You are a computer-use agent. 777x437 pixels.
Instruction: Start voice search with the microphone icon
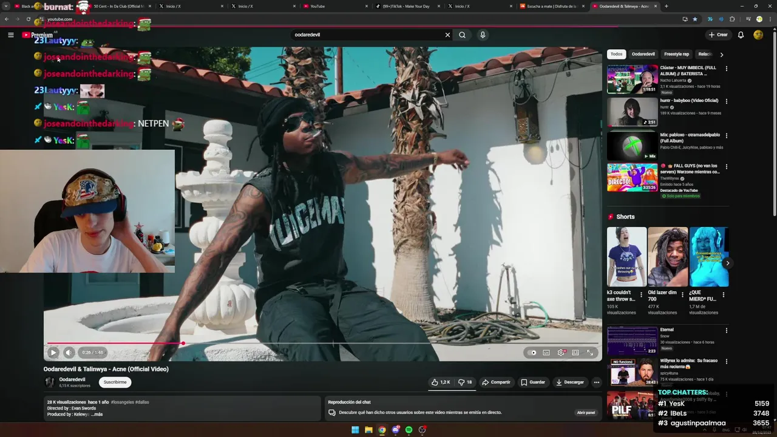(x=483, y=35)
